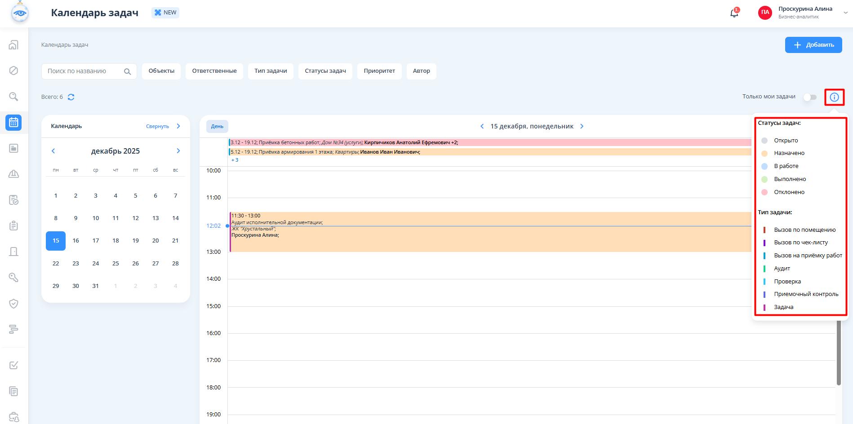
Task: Select the День view tab
Action: pyautogui.click(x=217, y=126)
